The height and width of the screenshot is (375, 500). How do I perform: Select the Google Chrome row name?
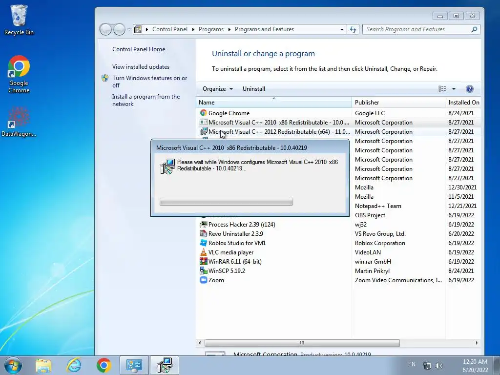coord(229,113)
